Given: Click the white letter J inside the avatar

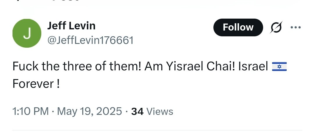Looking at the screenshot, I should pos(26,34).
